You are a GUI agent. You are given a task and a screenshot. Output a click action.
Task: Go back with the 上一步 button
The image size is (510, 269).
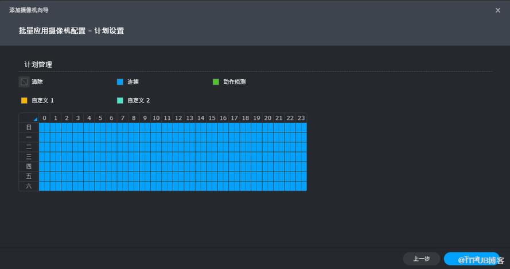tap(421, 259)
